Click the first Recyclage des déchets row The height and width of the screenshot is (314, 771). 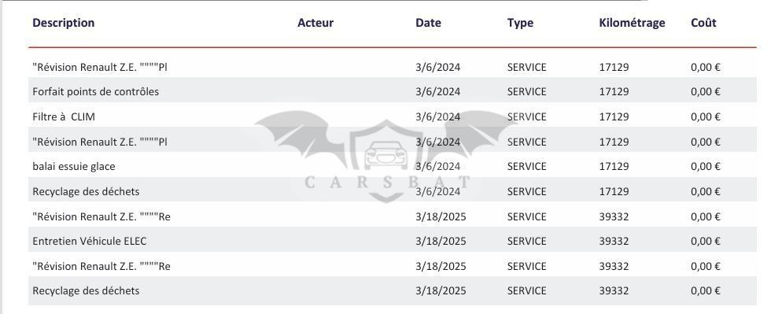393,191
